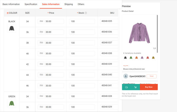Open the Specification tab

click(31, 4)
